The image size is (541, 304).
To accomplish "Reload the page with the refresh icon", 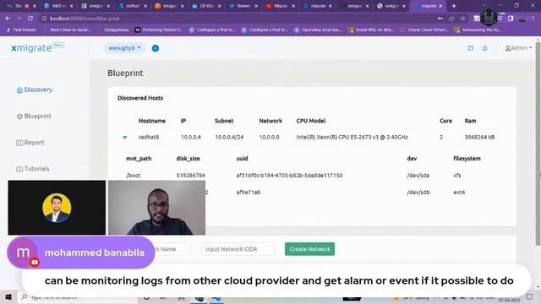I will click(30, 19).
